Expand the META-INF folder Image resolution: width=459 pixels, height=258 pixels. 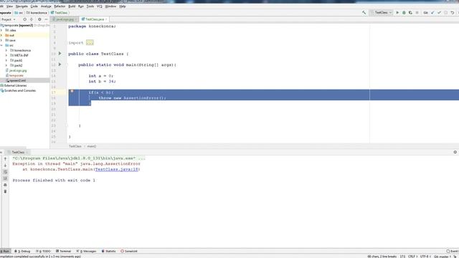6,55
